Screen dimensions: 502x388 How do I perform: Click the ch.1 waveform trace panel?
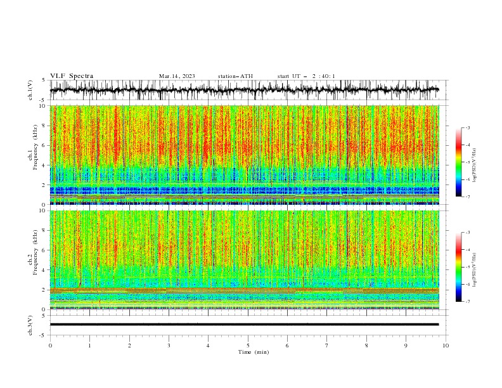(x=249, y=90)
